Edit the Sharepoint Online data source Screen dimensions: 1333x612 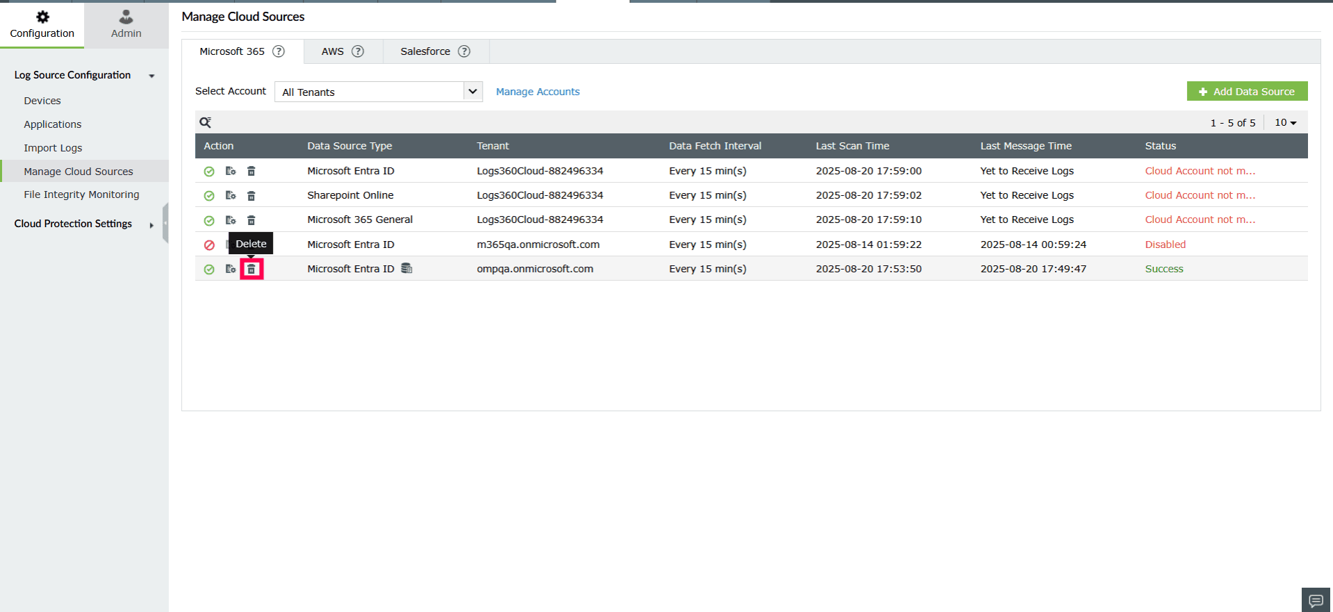tap(231, 195)
